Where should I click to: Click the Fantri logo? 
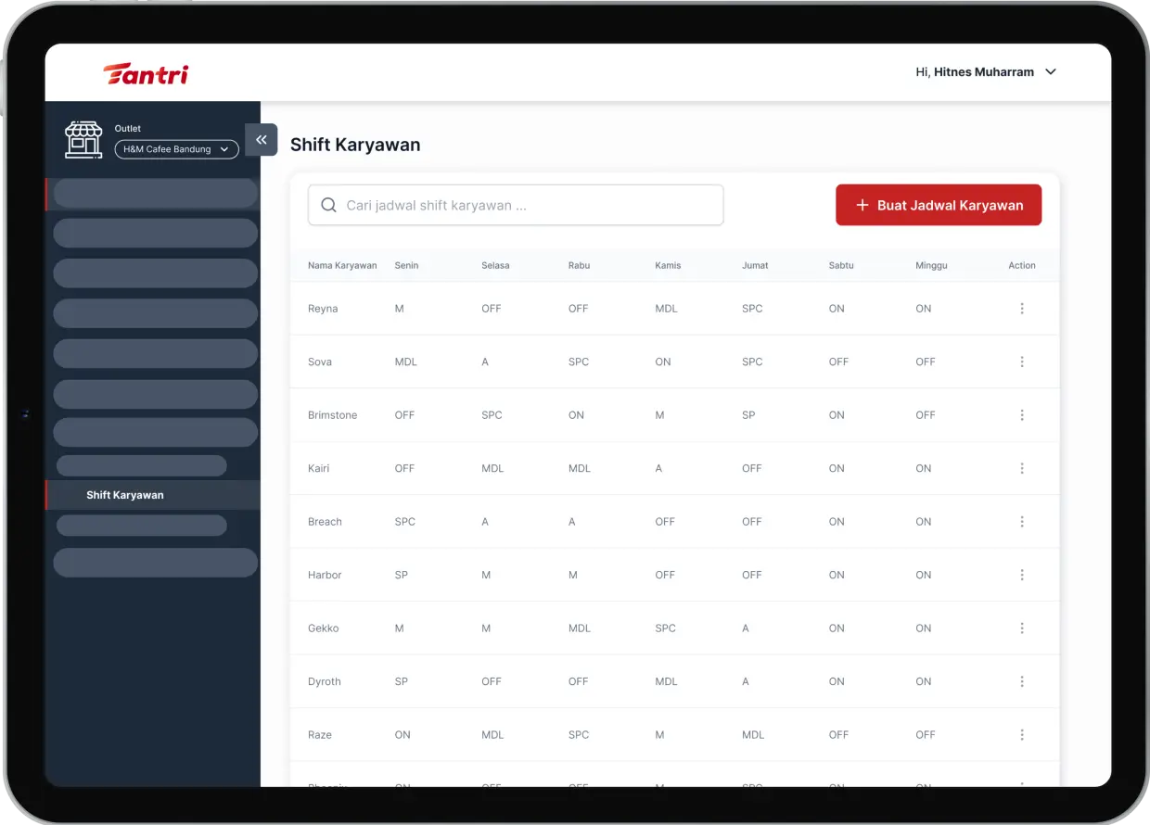[x=146, y=73]
